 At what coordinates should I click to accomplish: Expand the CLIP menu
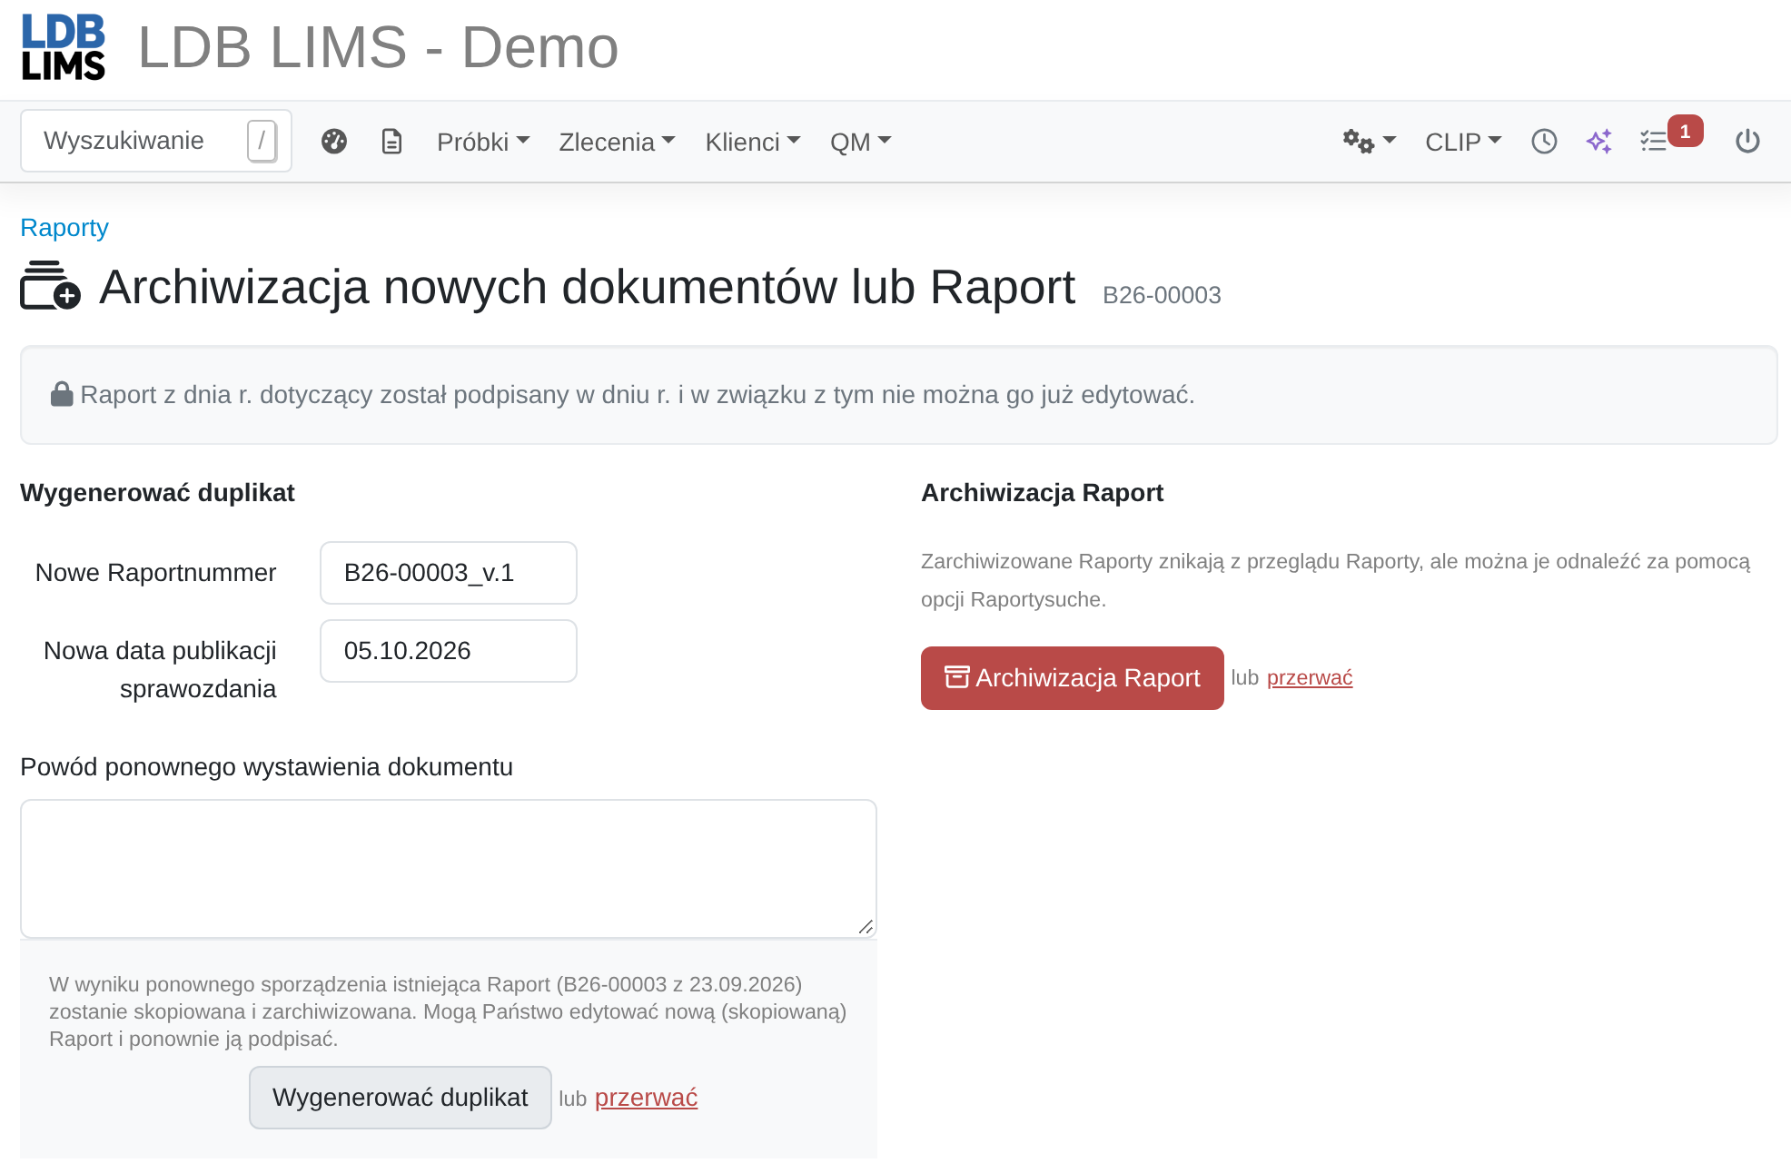1463,142
